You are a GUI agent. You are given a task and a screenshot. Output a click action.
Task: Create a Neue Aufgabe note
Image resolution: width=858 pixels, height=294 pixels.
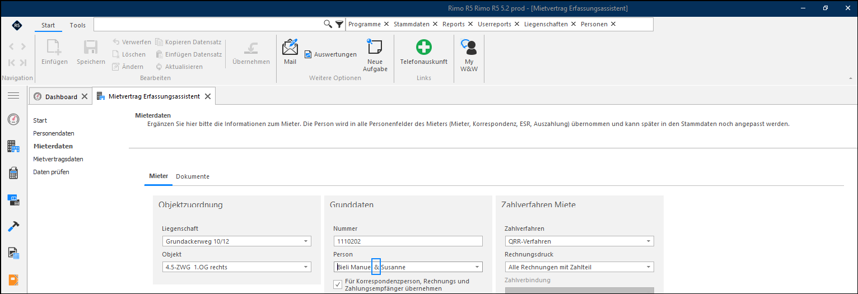375,55
